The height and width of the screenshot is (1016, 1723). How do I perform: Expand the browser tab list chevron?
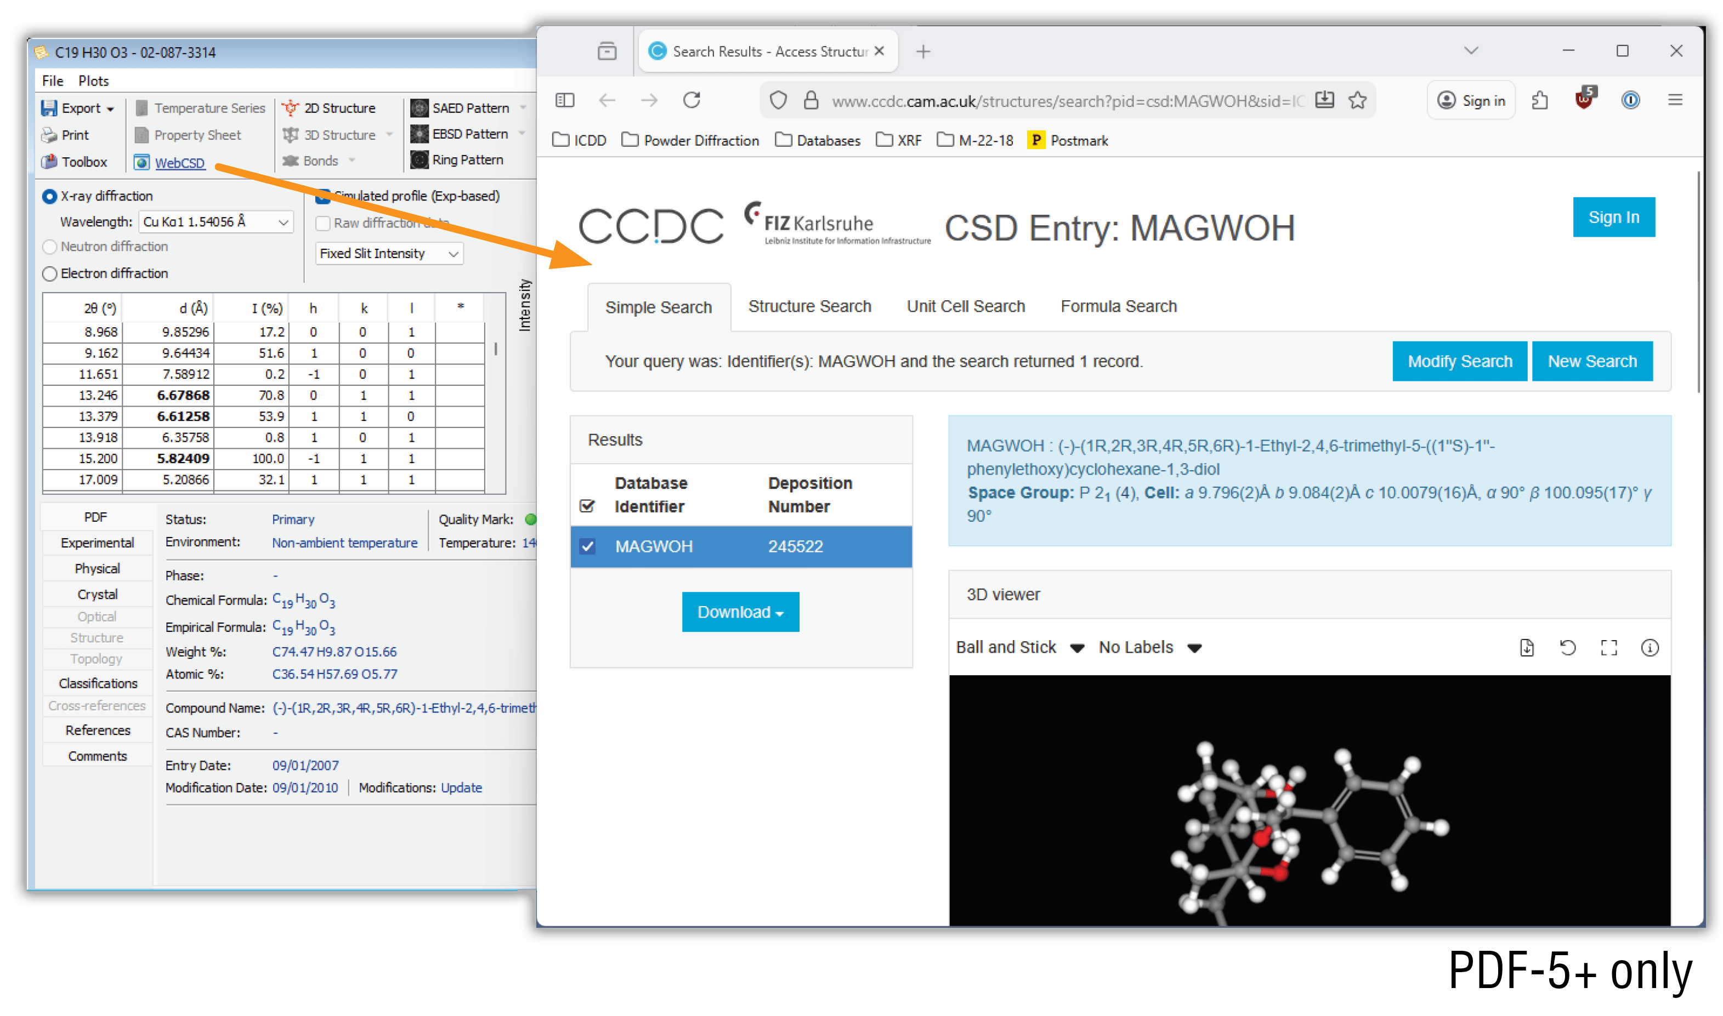click(x=1470, y=50)
